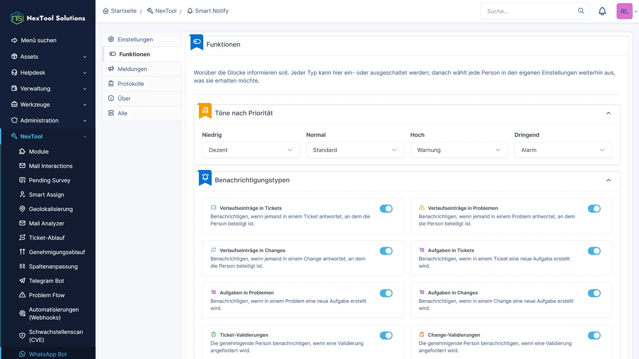The height and width of the screenshot is (359, 639).
Task: Expand the Administration sidebar menu
Action: 48,120
